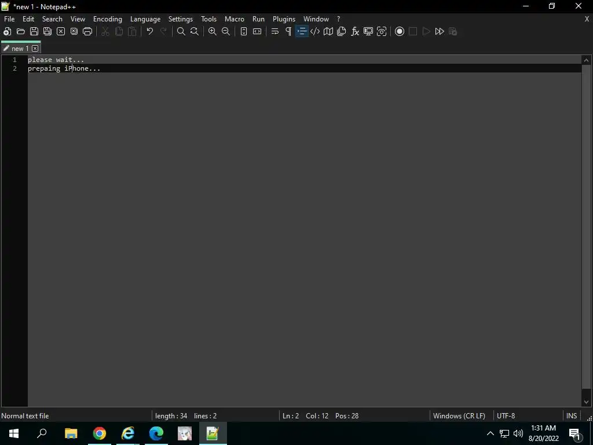Viewport: 593px width, 445px height.
Task: Open the Edit menu
Action: tap(28, 19)
